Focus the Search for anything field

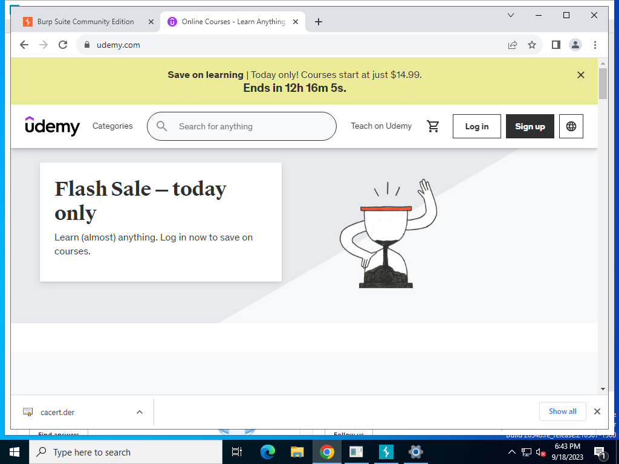242,126
